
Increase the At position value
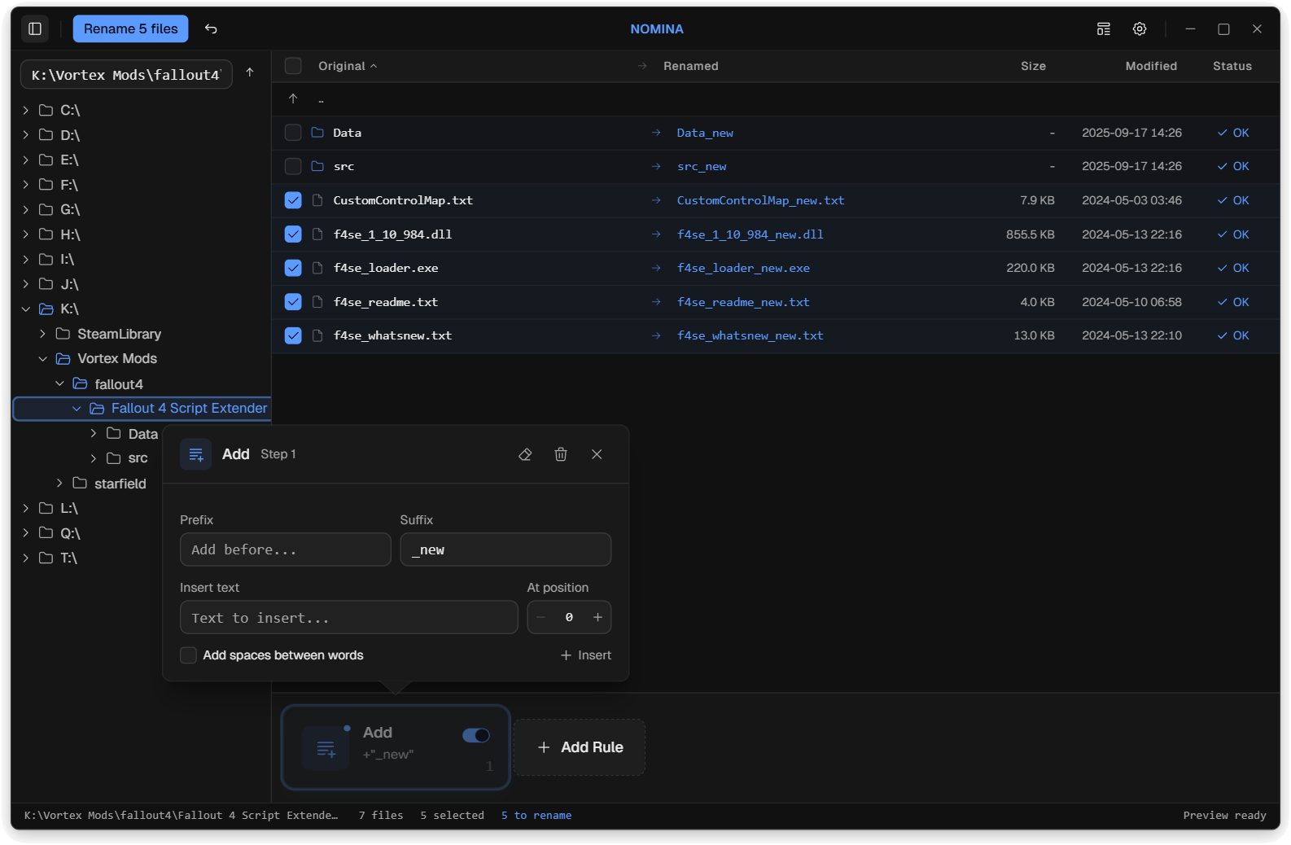(x=597, y=617)
